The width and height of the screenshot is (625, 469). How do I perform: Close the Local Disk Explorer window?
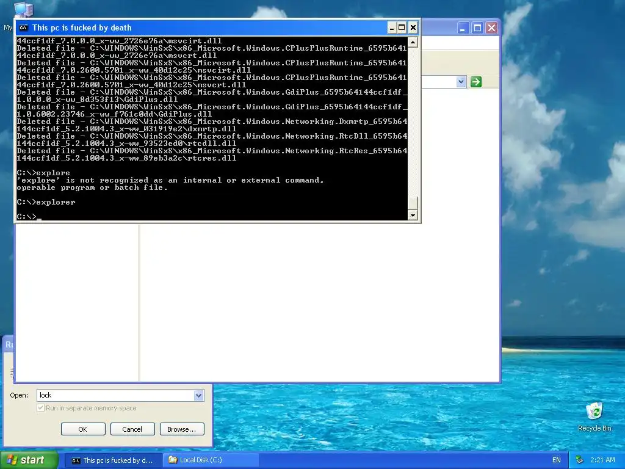click(491, 28)
